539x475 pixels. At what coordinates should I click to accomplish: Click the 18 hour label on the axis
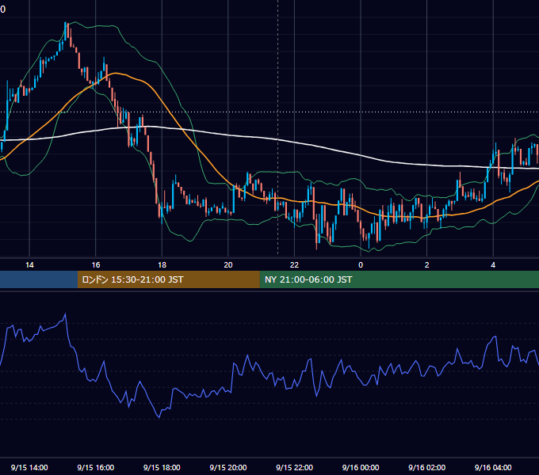pos(162,265)
